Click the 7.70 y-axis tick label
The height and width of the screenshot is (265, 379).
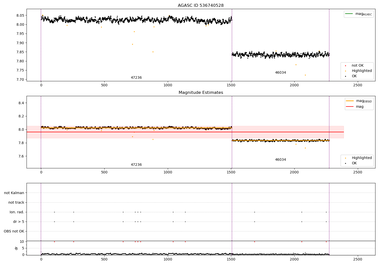[20, 79]
